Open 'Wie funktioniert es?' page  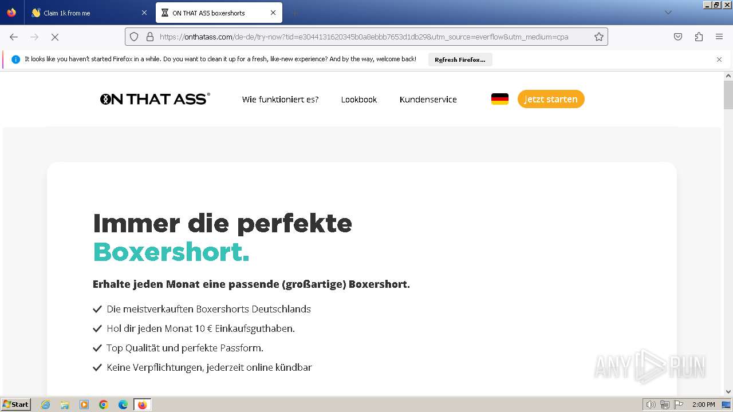pos(280,99)
